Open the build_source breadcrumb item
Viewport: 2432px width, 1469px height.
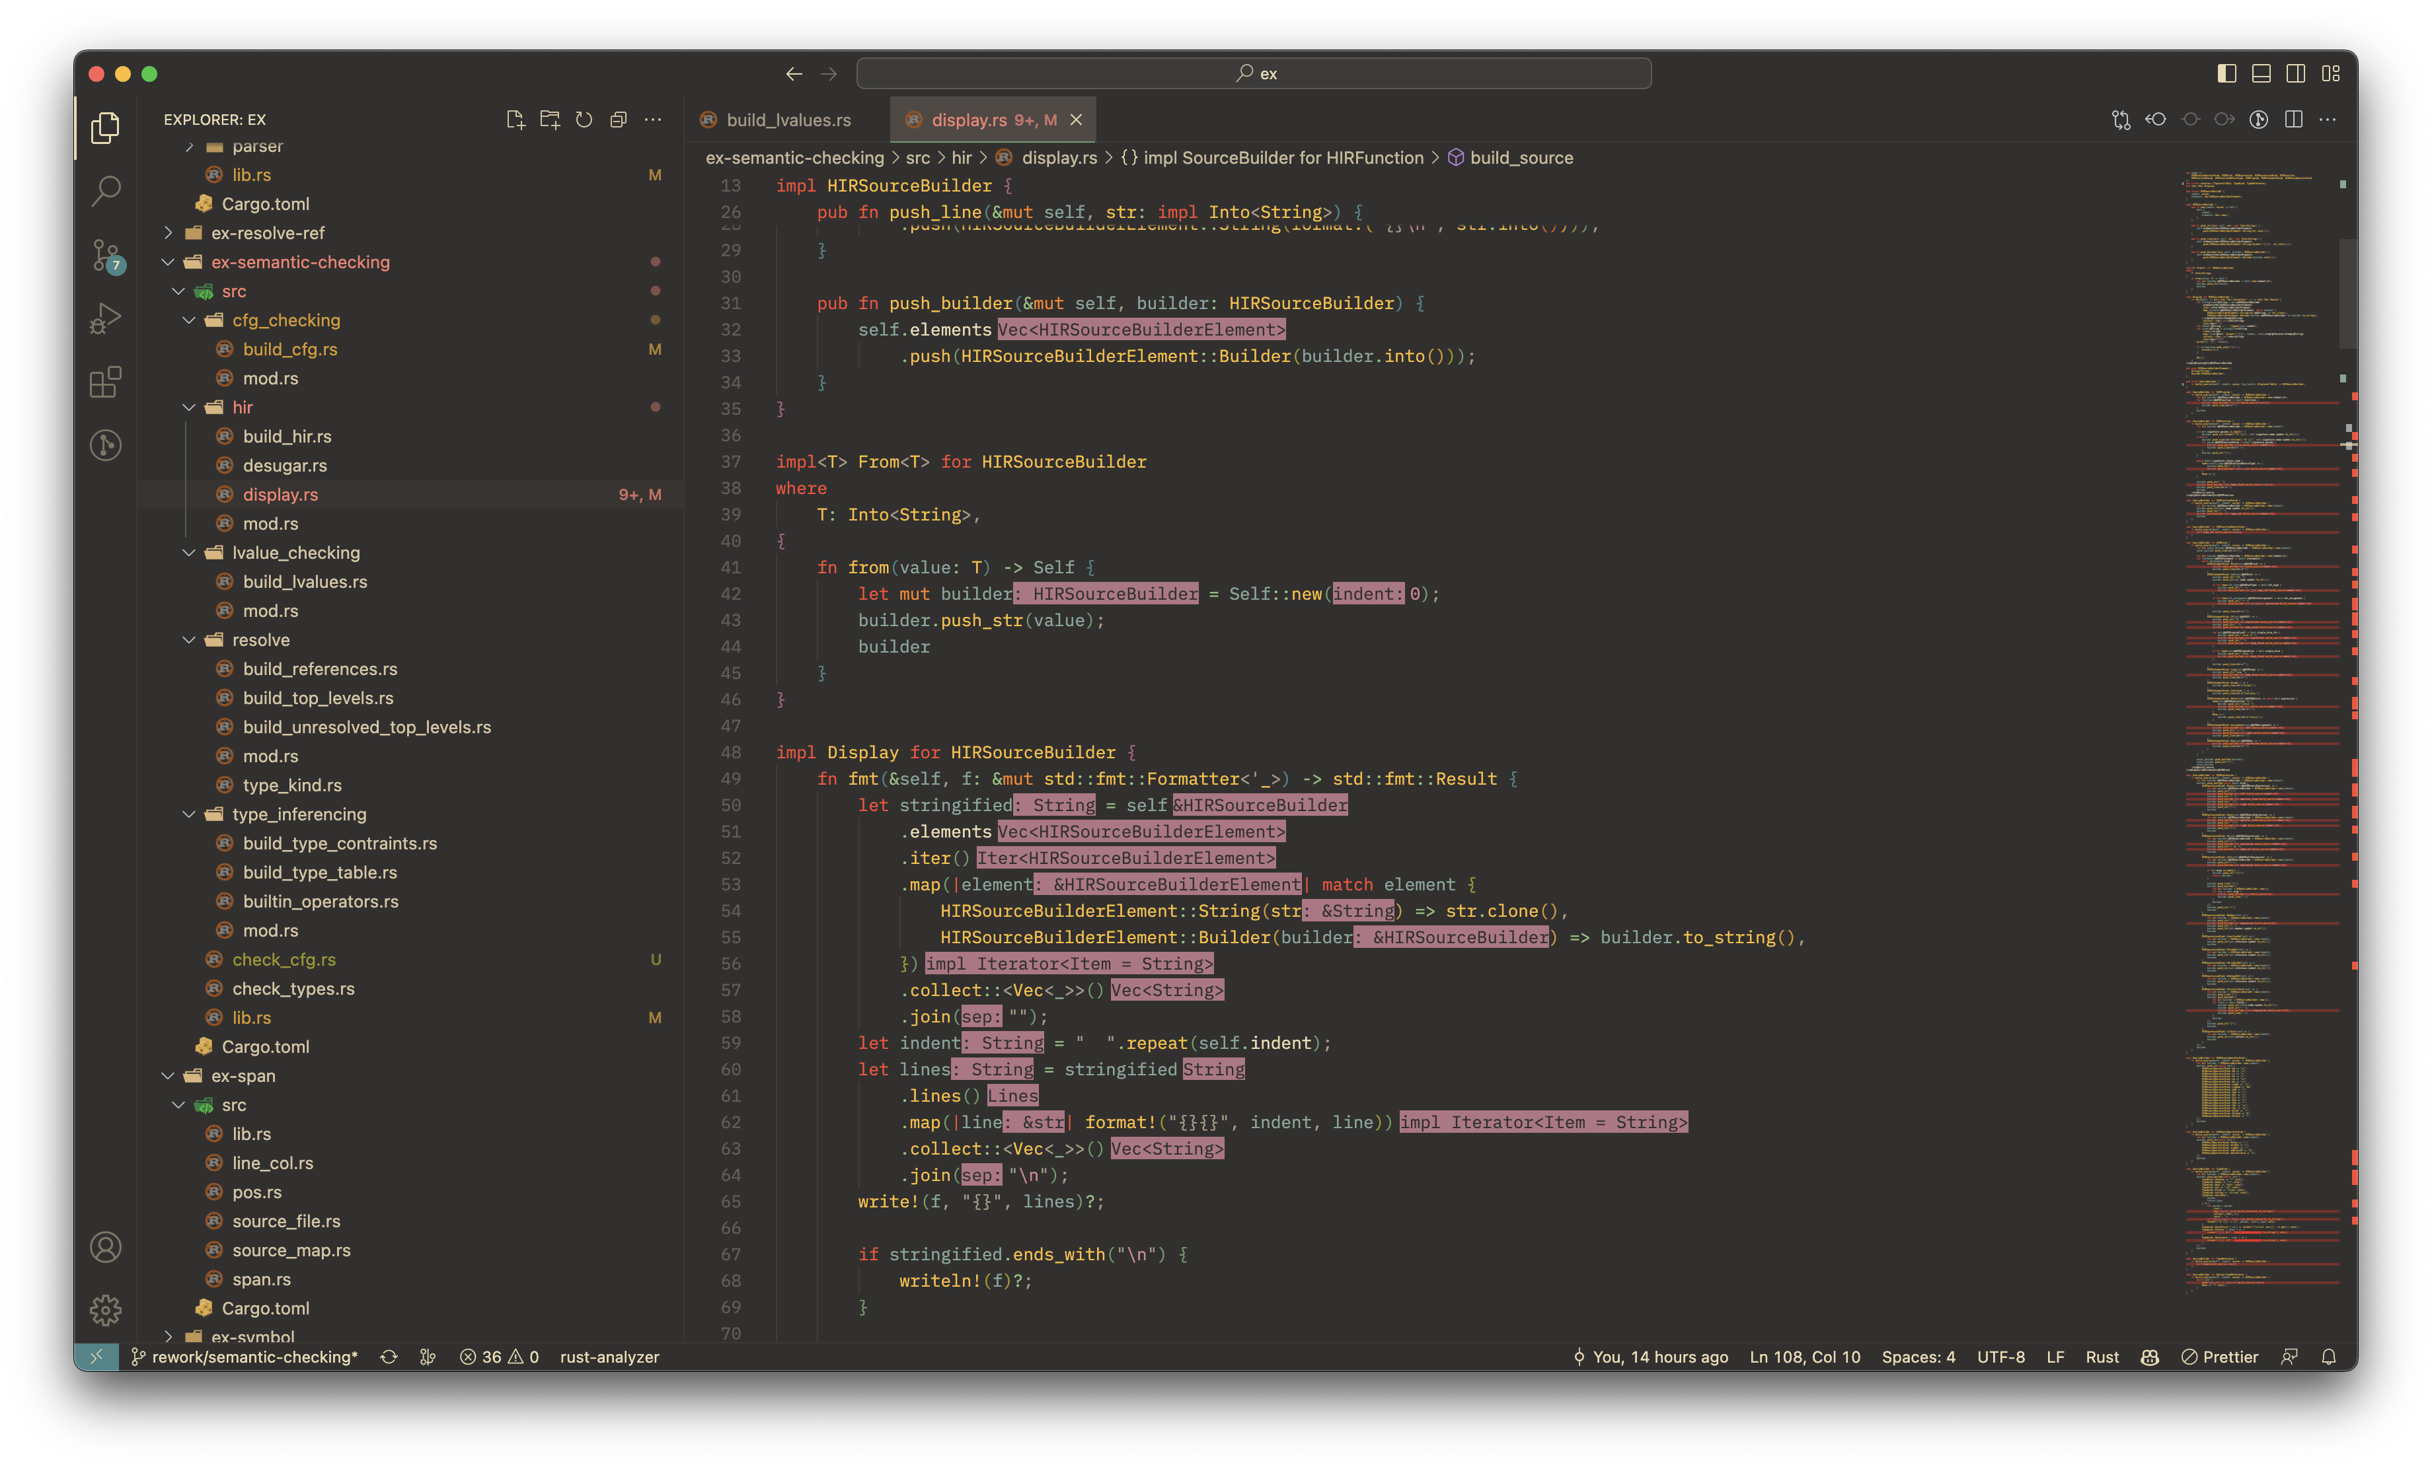(1521, 157)
